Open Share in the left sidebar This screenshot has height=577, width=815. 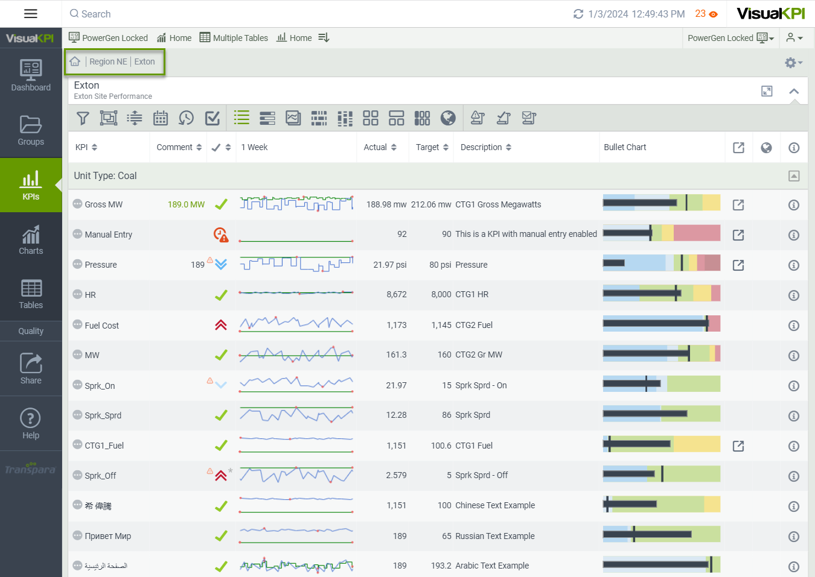pyautogui.click(x=31, y=368)
